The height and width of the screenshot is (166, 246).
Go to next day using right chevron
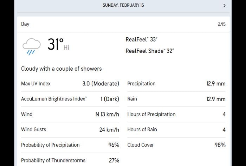point(224,6)
